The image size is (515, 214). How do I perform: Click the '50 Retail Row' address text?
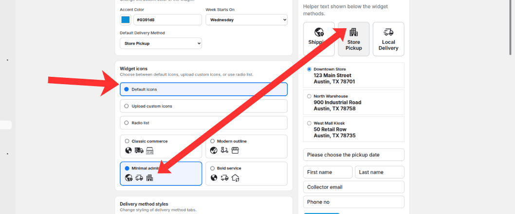pos(330,129)
